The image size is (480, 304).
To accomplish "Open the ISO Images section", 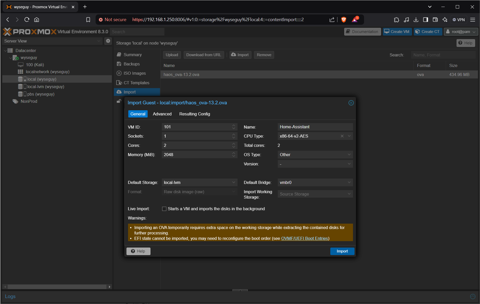I will [x=137, y=73].
